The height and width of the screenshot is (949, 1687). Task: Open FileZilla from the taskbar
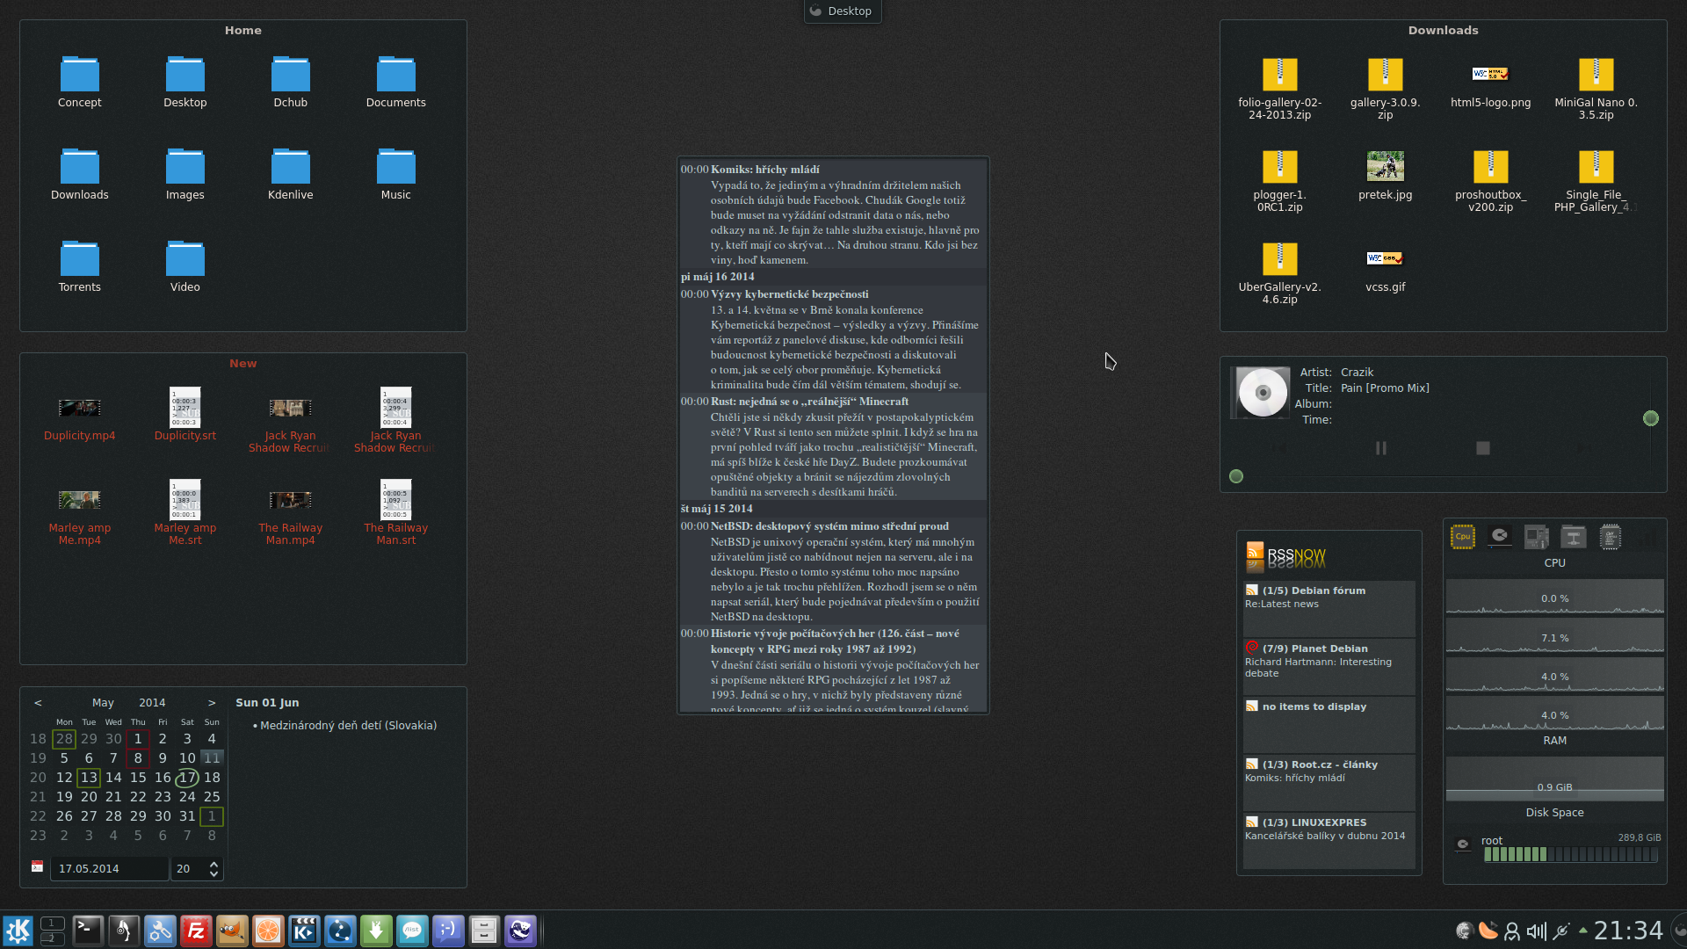(196, 931)
